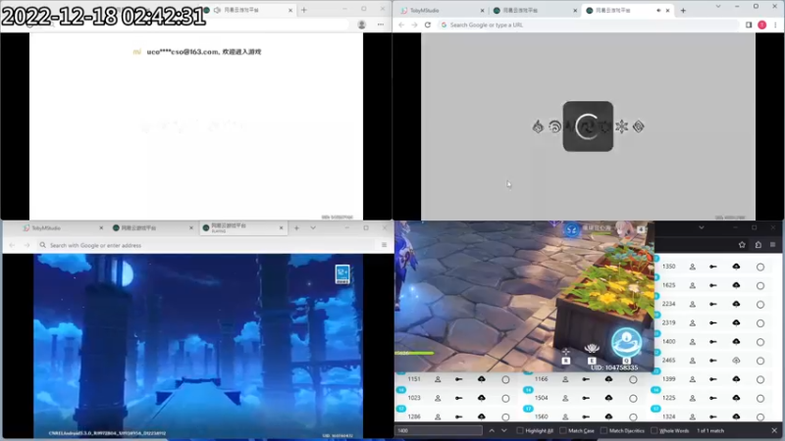The width and height of the screenshot is (785, 441).
Task: Open list-all-tabs chevron in dark browser window
Action: 702,227
